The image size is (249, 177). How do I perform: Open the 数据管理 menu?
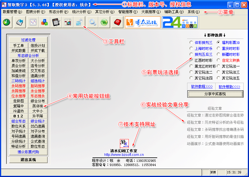[12, 12]
